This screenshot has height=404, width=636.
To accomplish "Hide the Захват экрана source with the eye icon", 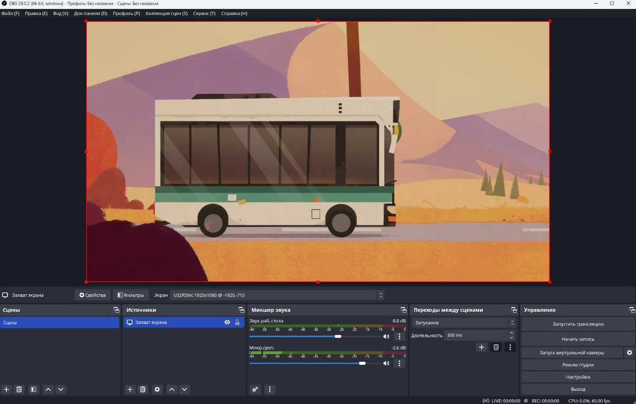I will (227, 322).
